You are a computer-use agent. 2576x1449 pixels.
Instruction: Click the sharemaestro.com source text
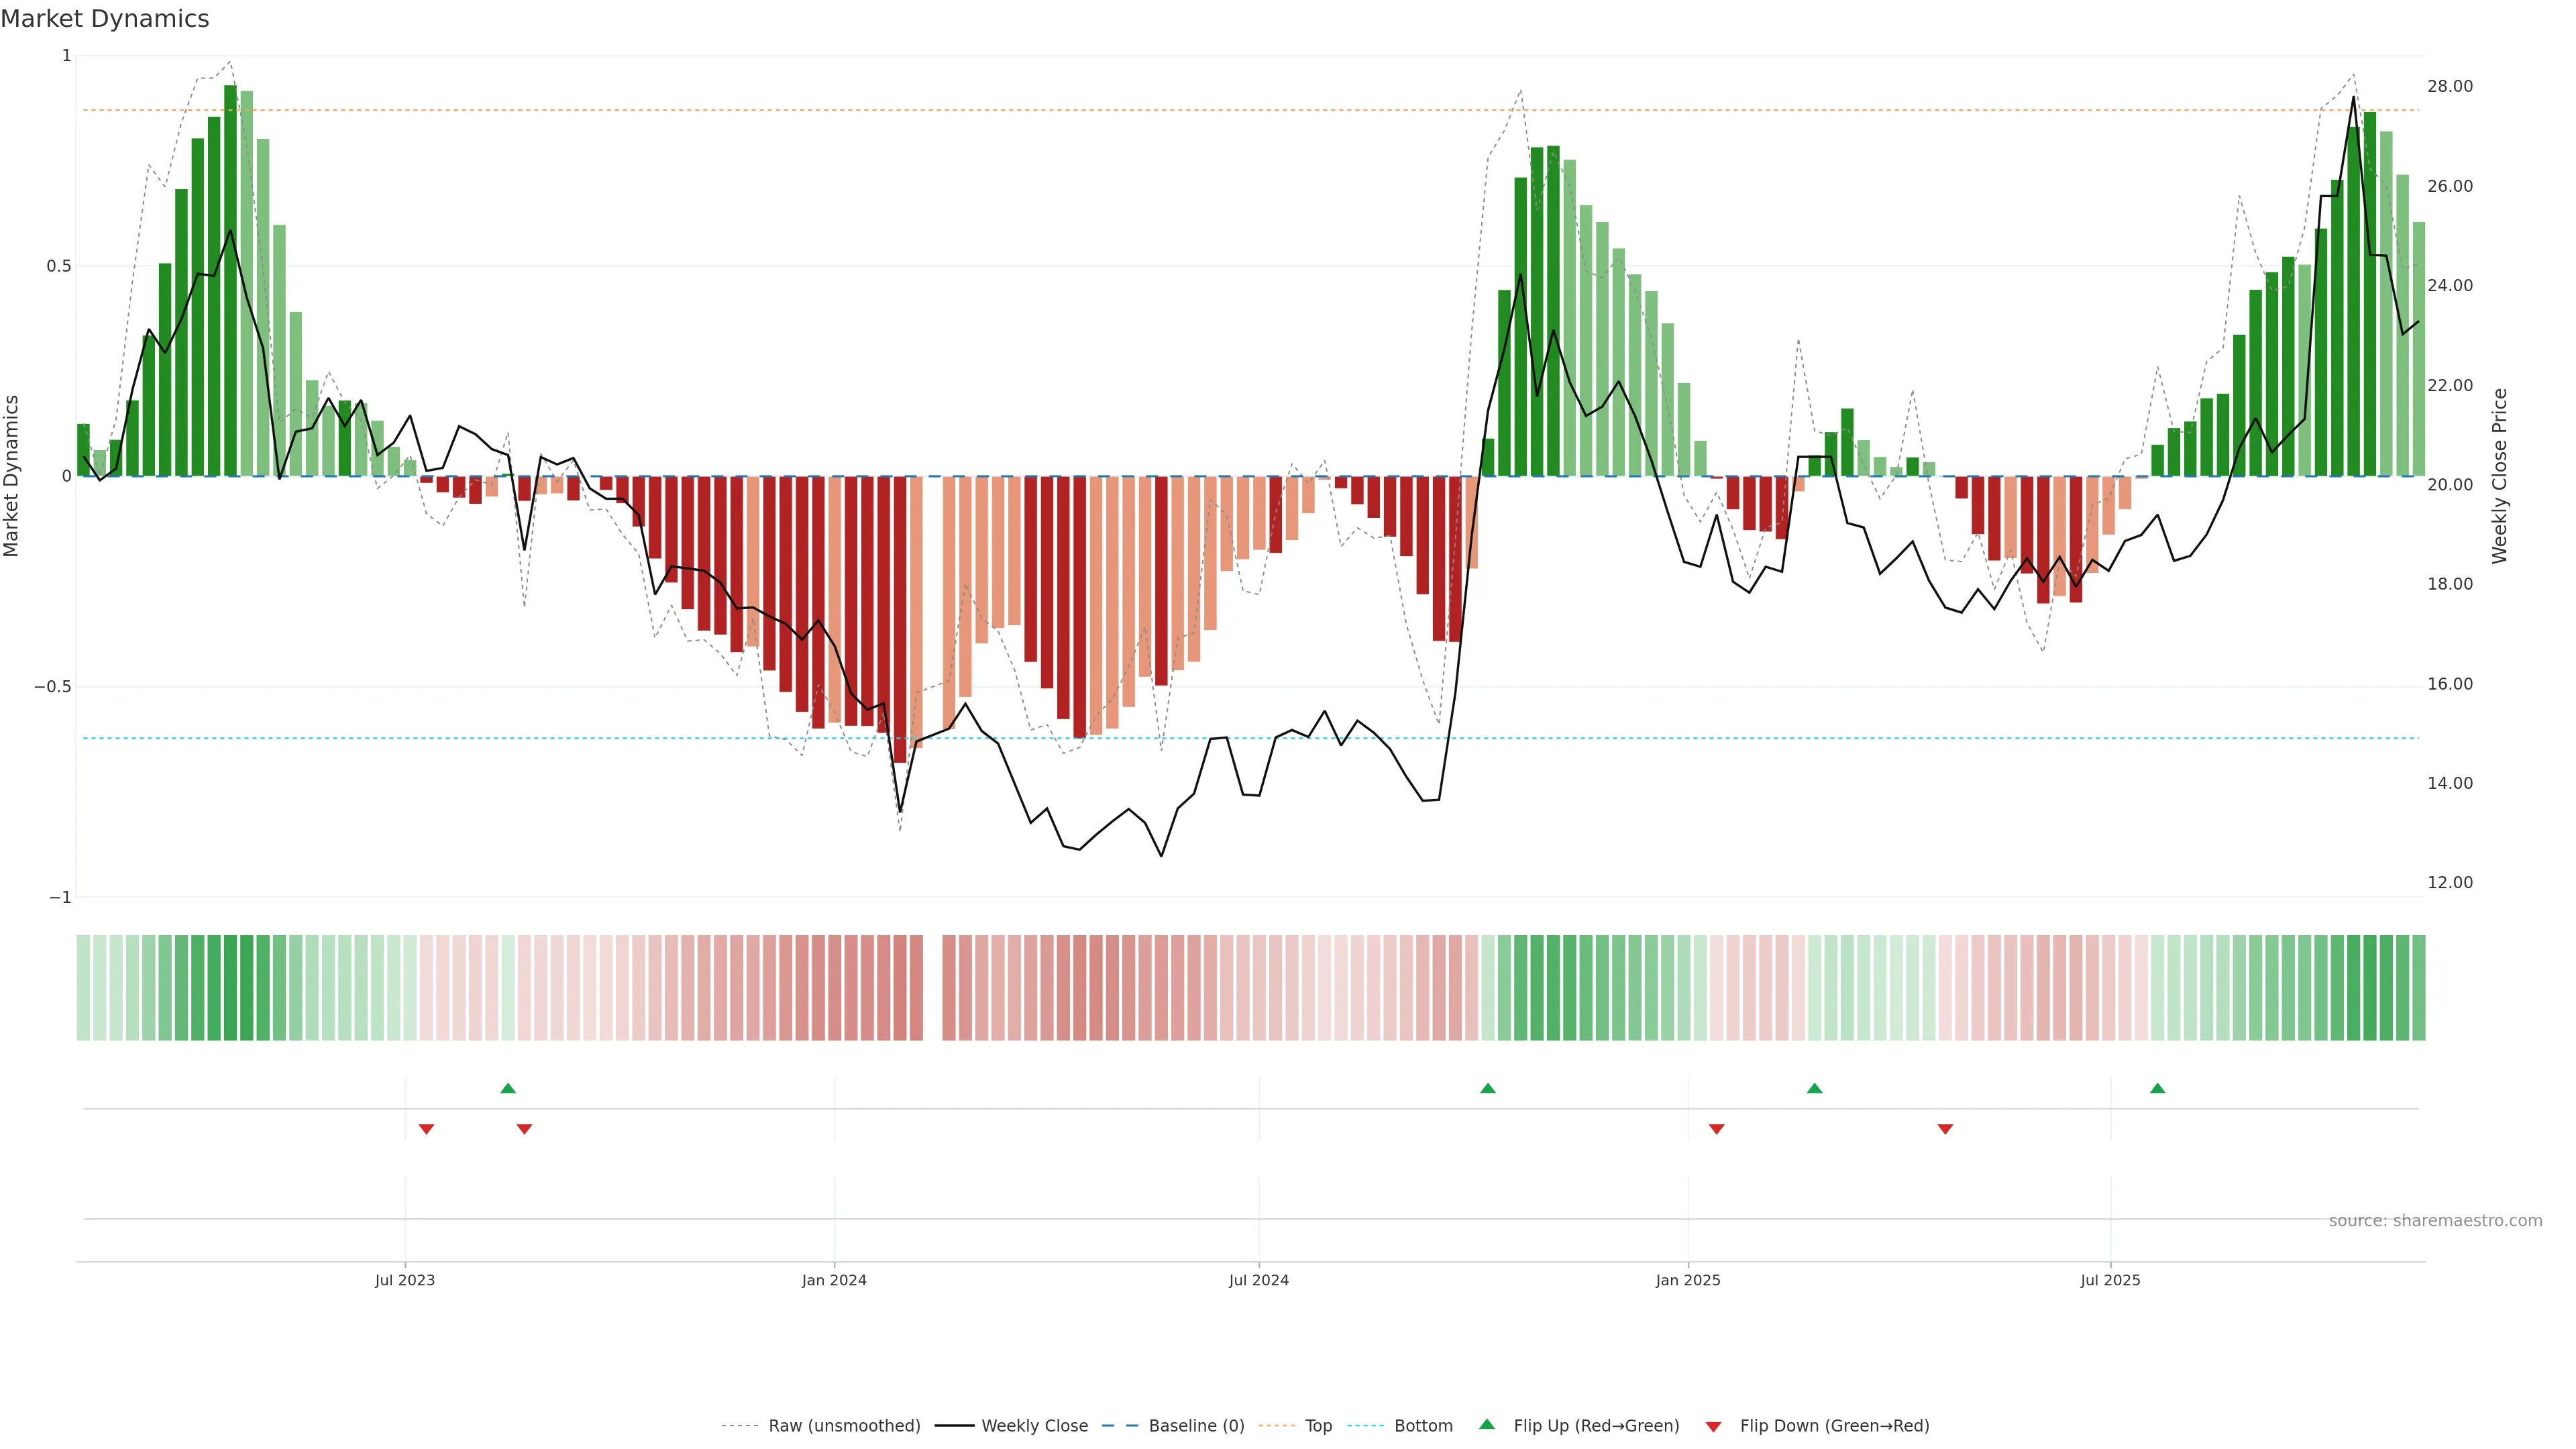point(2435,1221)
